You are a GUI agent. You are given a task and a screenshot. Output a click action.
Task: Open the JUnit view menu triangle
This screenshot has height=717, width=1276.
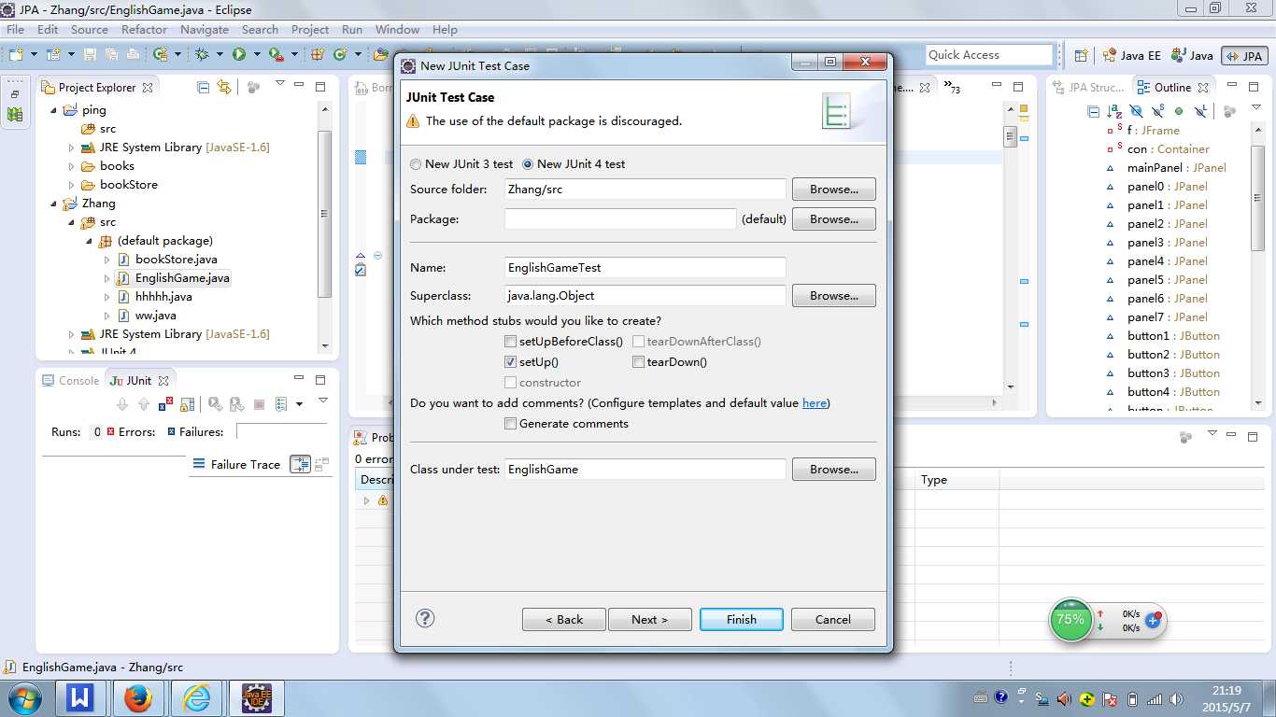323,401
